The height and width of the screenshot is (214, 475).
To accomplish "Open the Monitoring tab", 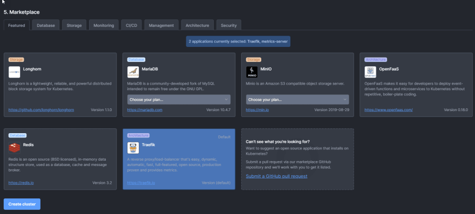I will click(x=104, y=25).
